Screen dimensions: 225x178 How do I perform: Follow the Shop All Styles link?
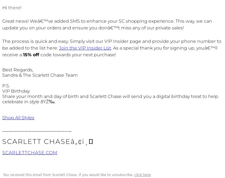point(18,118)
